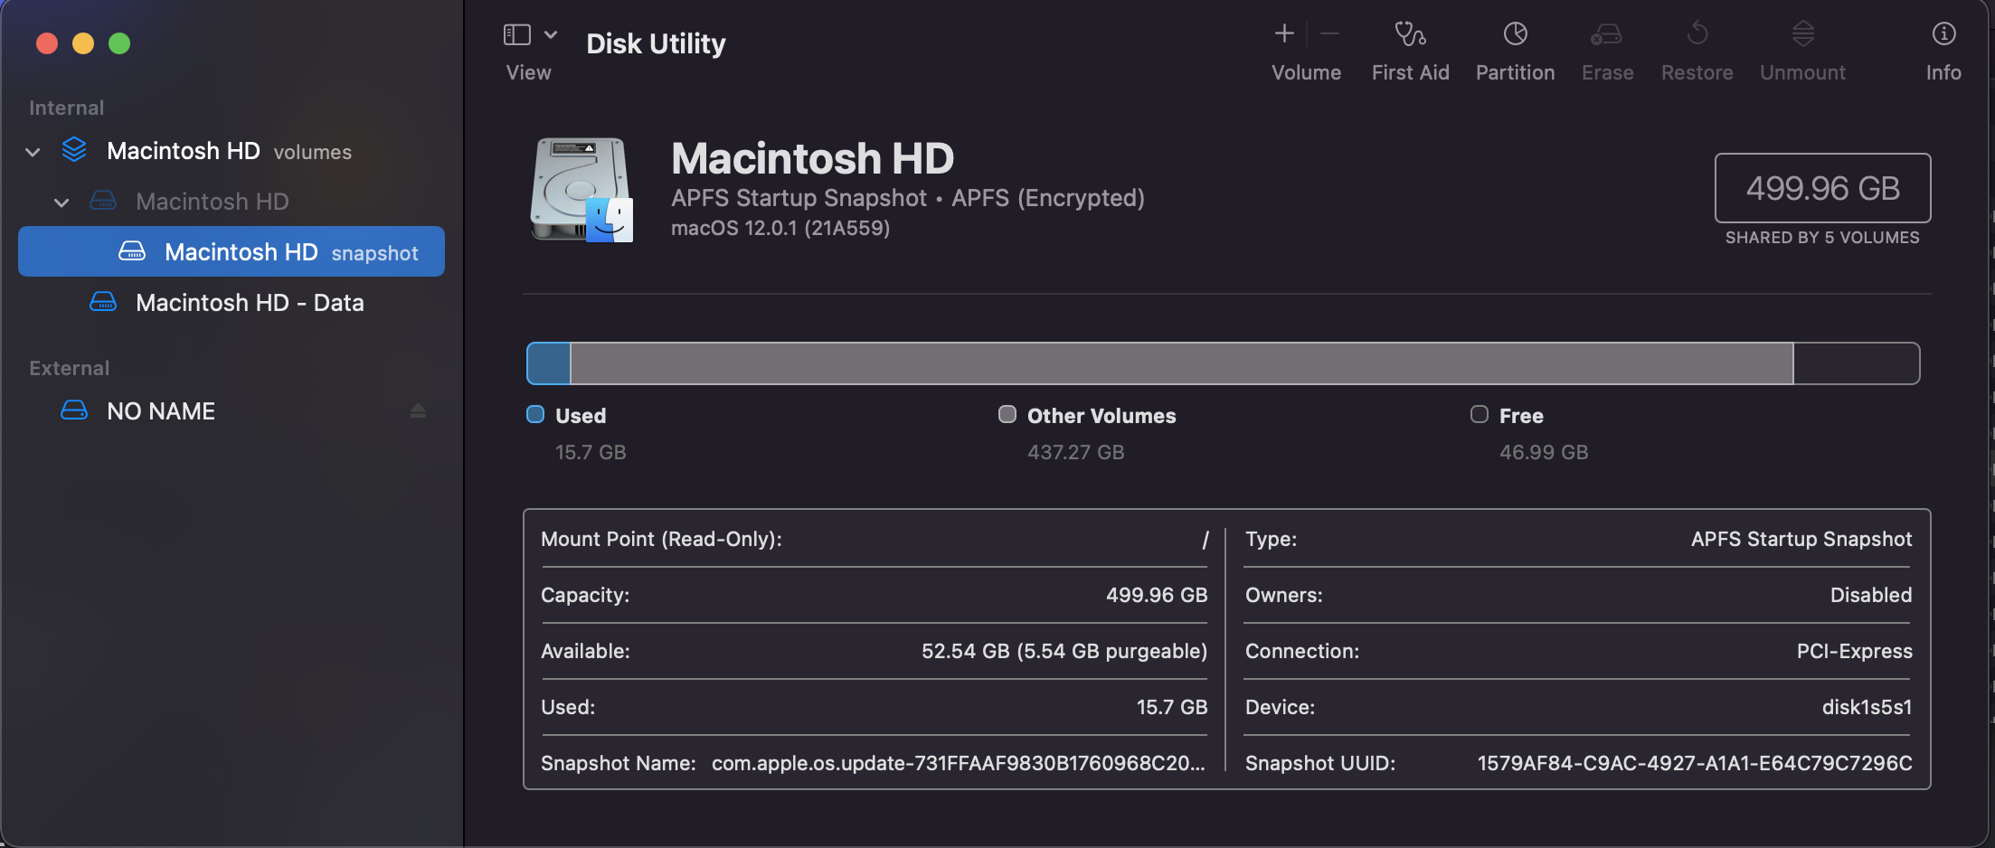Click the Free legend swatch
The width and height of the screenshot is (1995, 848).
pos(1480,414)
